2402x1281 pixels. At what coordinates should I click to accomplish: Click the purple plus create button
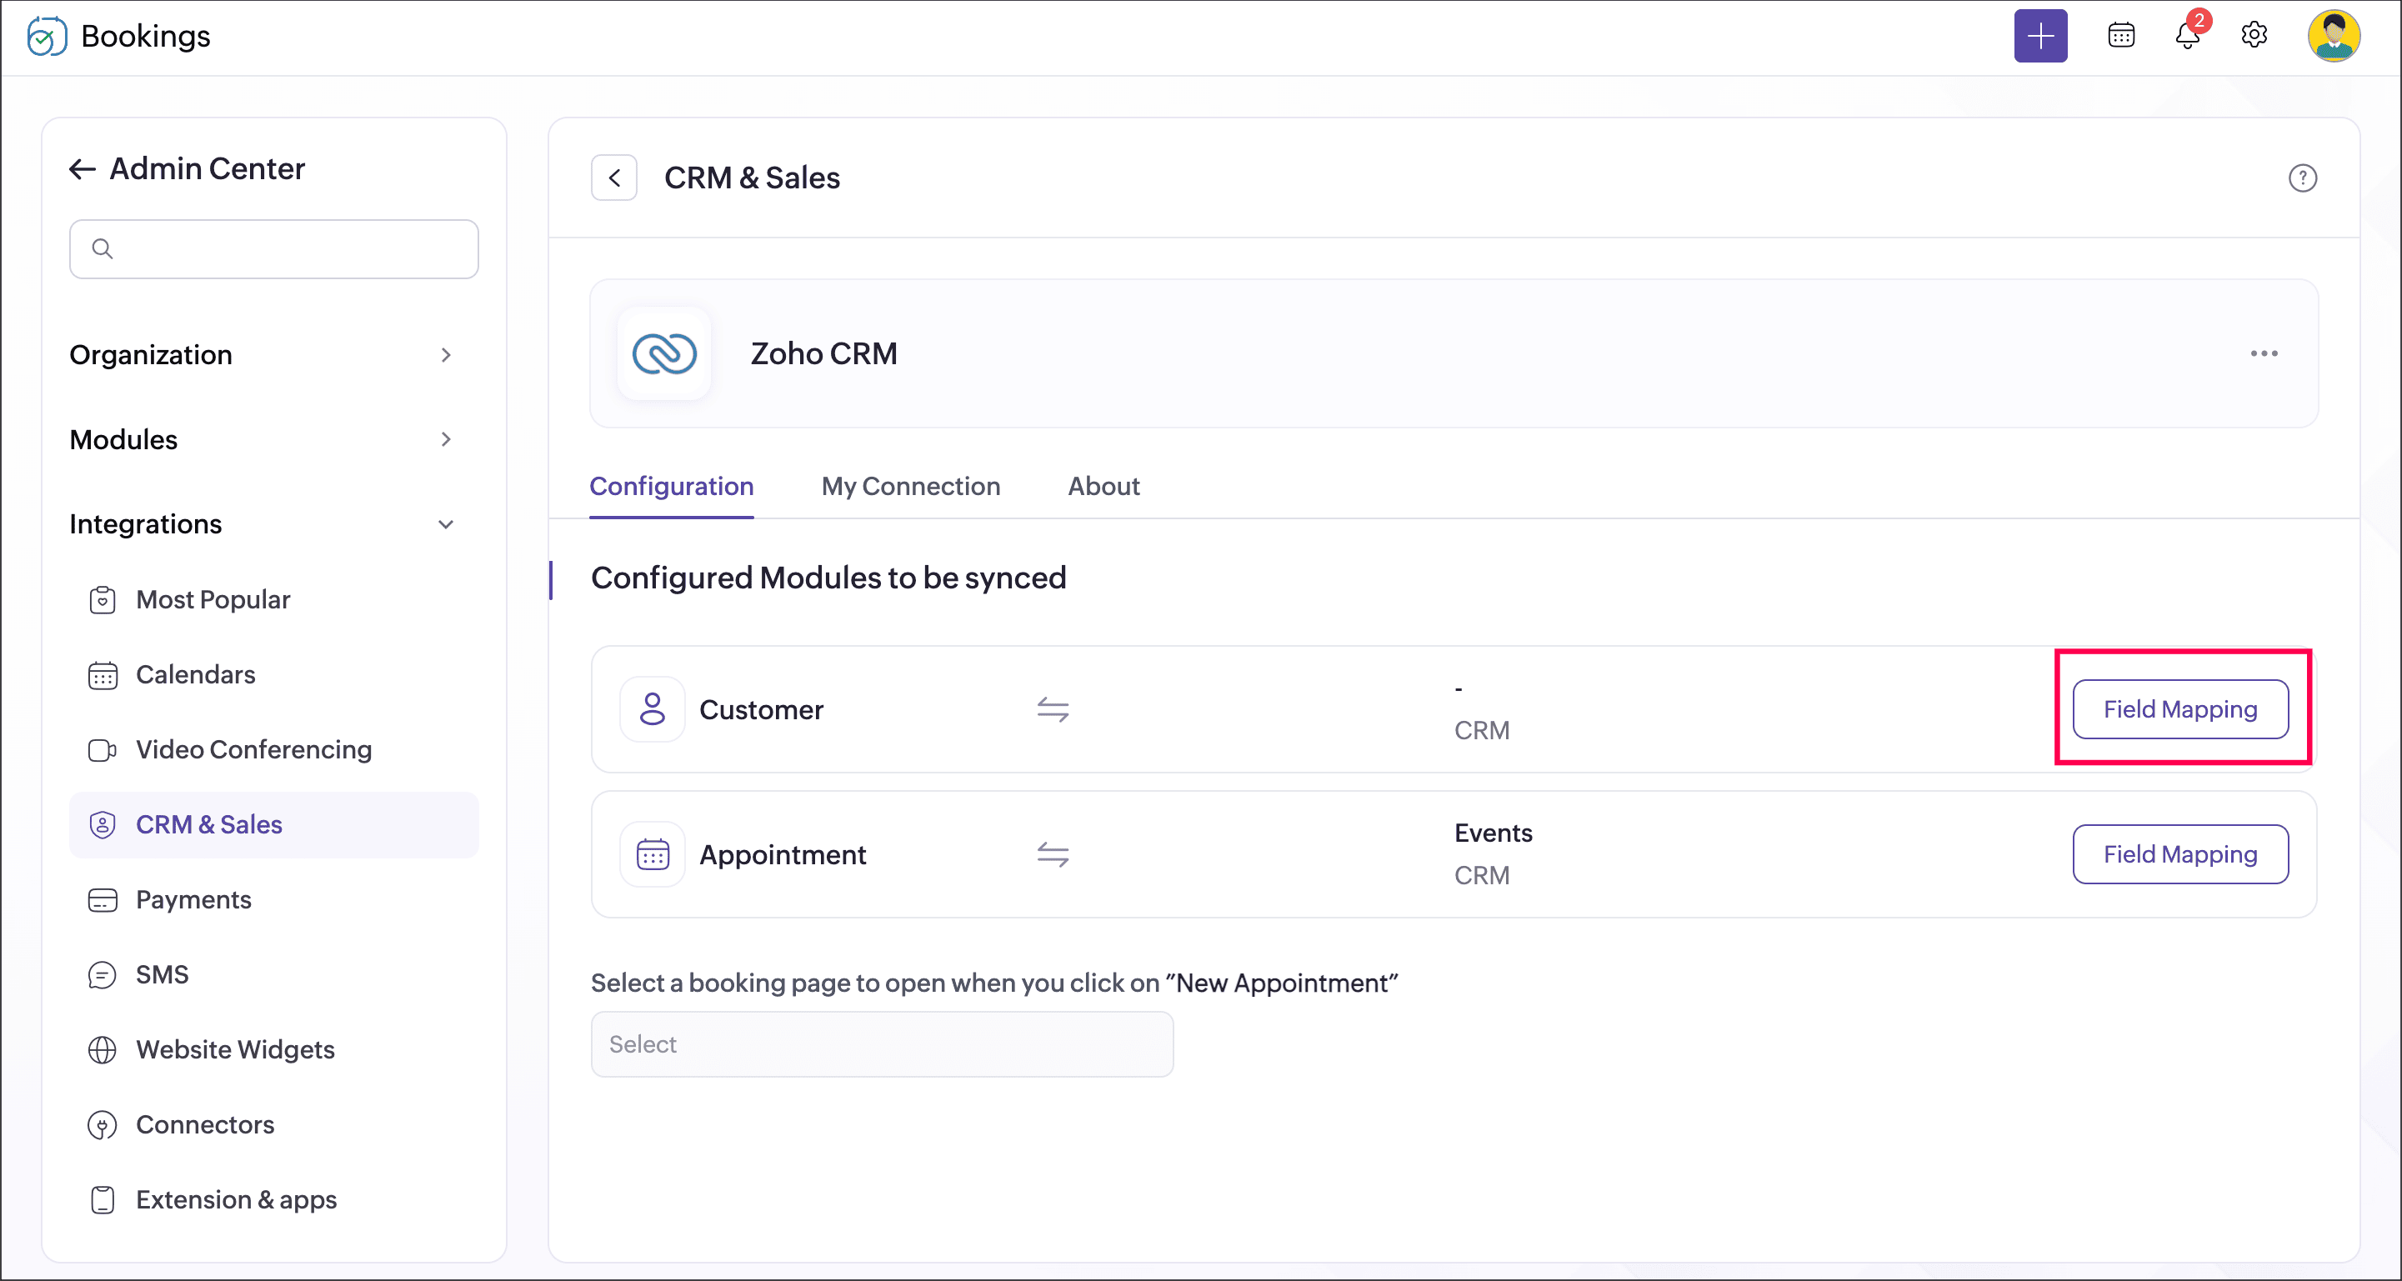2039,37
